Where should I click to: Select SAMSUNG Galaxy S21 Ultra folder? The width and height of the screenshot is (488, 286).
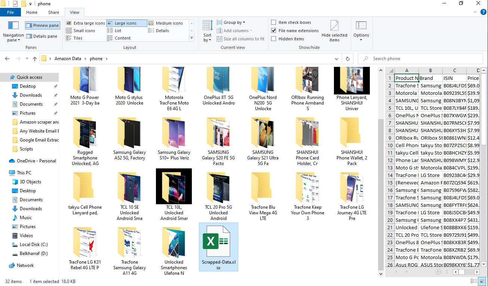263,141
